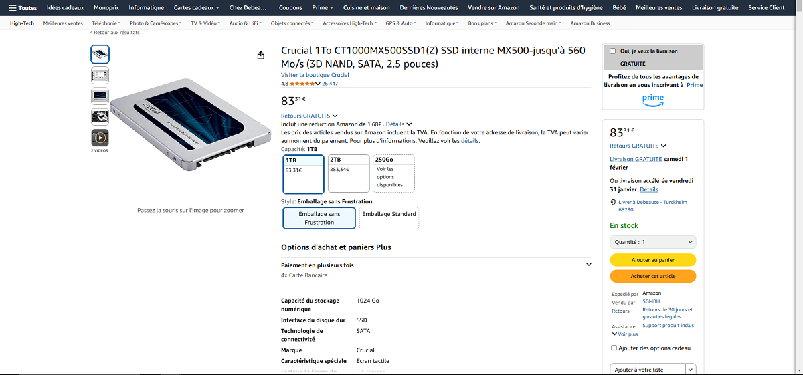Open the Informatique category tab

[x=146, y=8]
